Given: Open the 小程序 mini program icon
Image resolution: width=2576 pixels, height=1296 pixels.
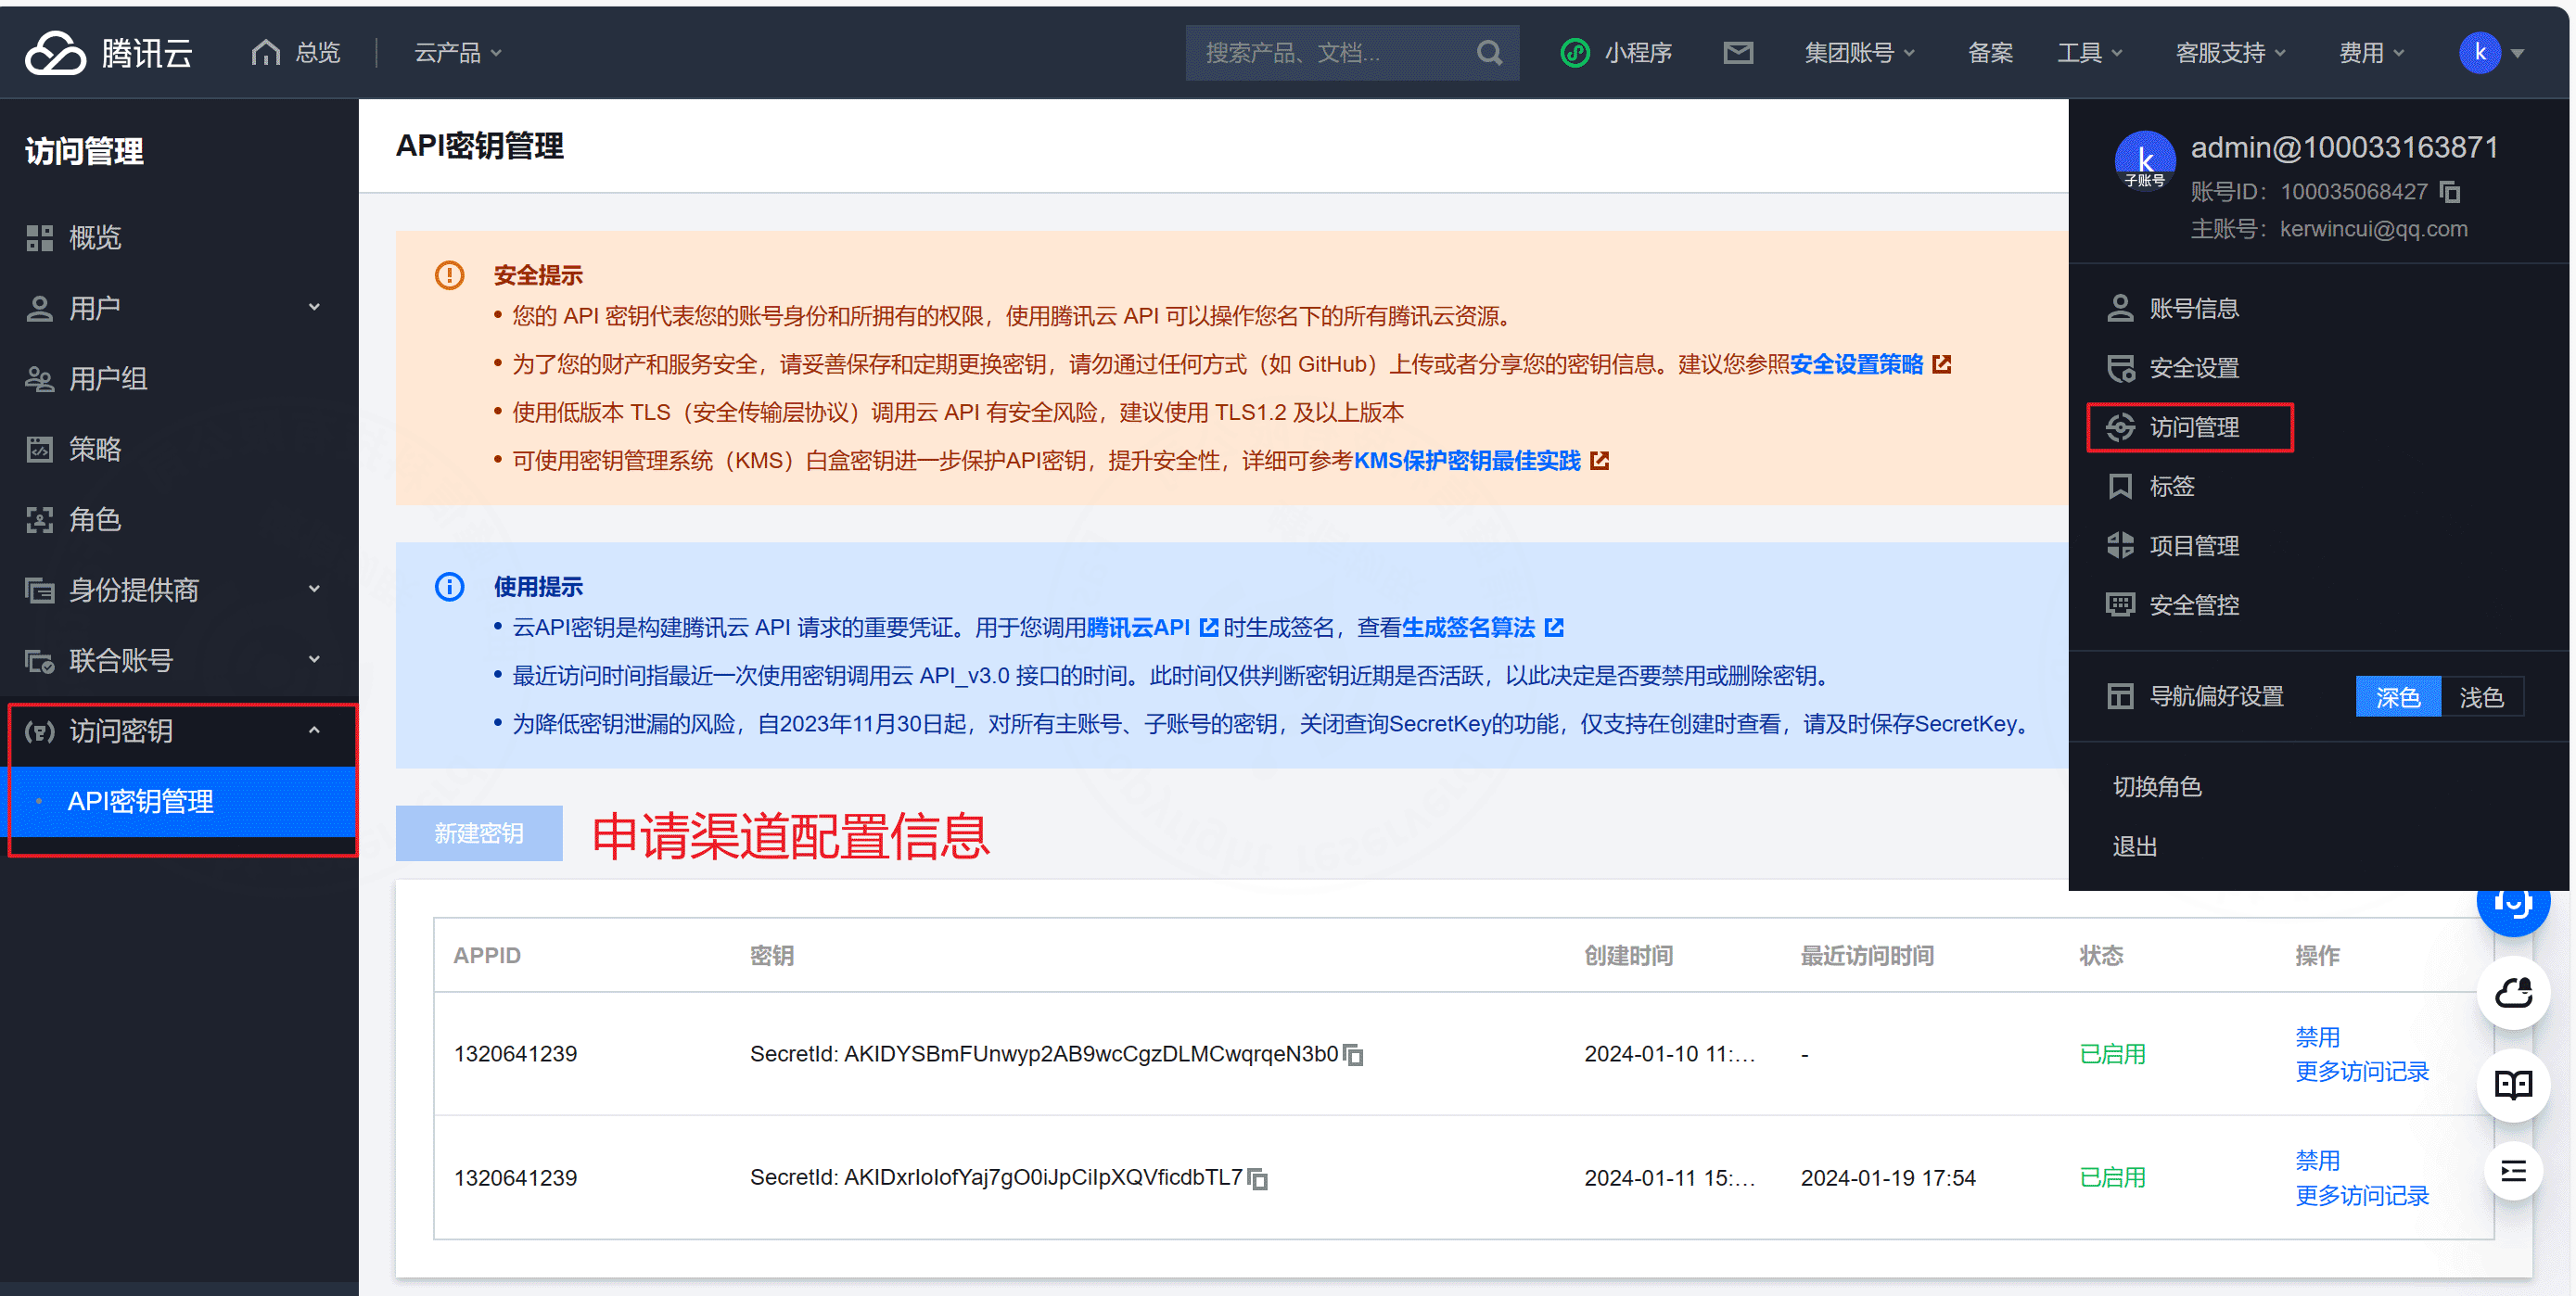Looking at the screenshot, I should [x=1575, y=52].
